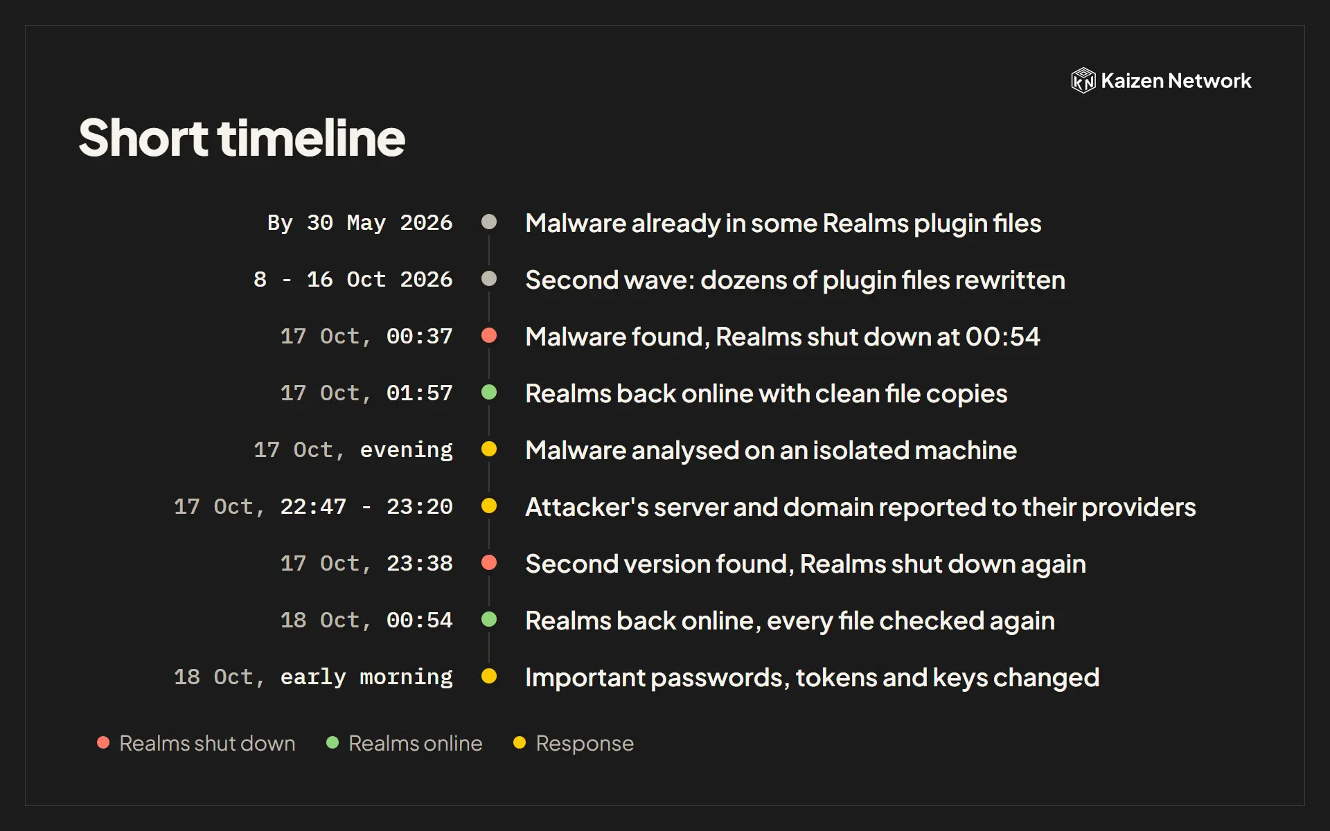This screenshot has width=1330, height=831.
Task: Click the date 'By 30 May 2026'
Action: click(360, 223)
